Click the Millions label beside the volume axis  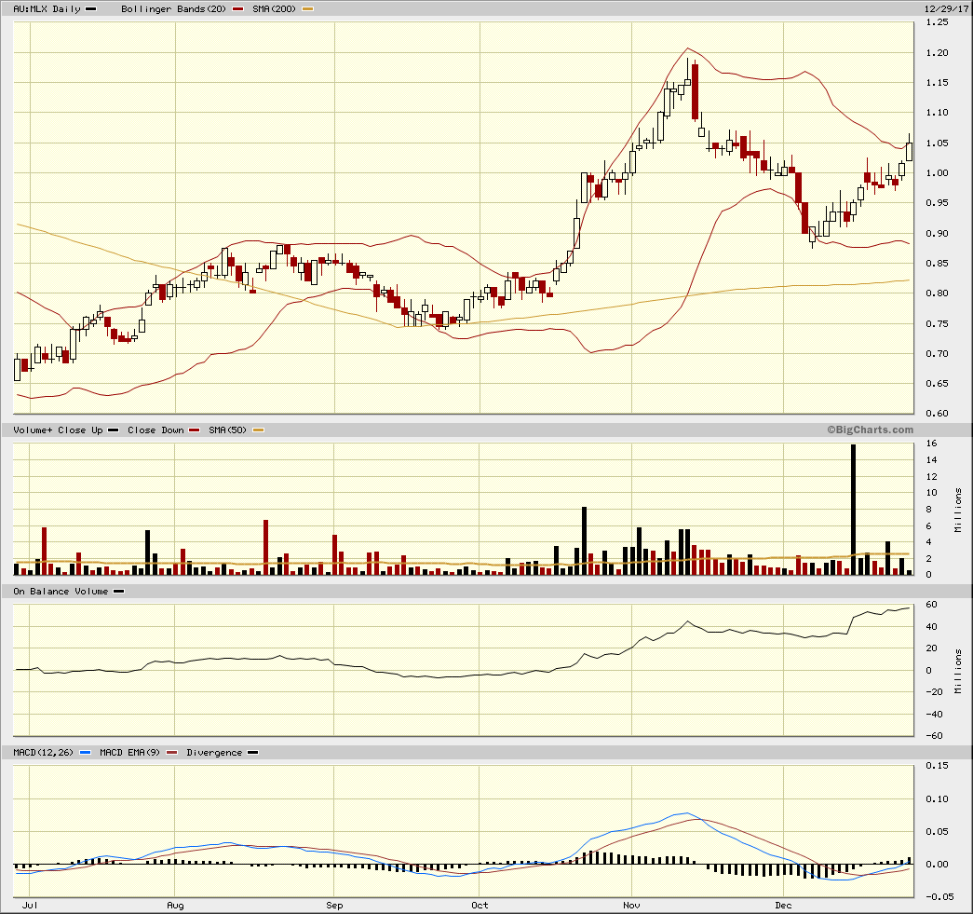[x=958, y=510]
